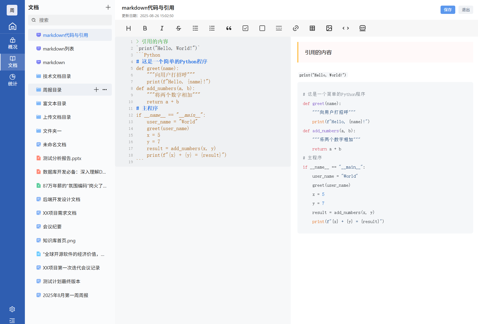Viewport: 478px width, 324px height.
Task: Click the document title markdown代码与引用
Action: point(148,8)
